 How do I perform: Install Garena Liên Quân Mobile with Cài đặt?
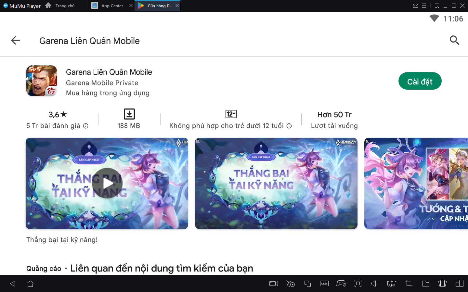pyautogui.click(x=420, y=81)
